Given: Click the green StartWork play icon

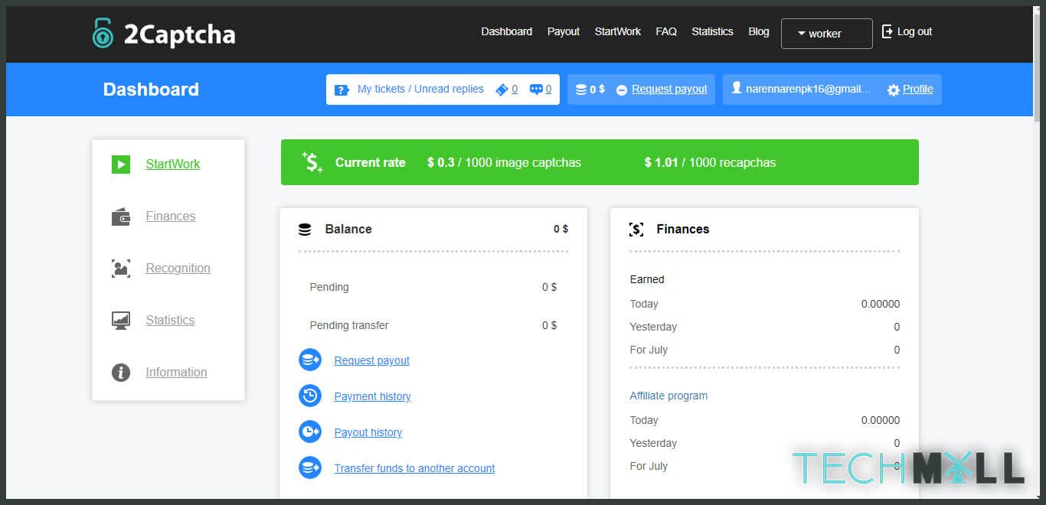Looking at the screenshot, I should click(x=121, y=164).
